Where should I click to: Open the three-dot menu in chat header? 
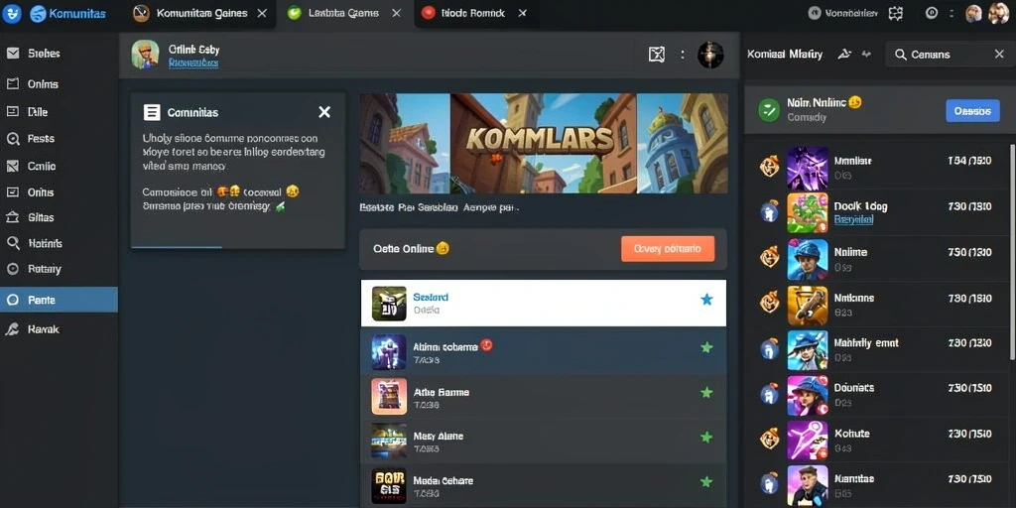click(683, 56)
